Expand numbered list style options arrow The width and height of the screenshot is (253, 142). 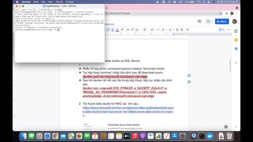coord(174,30)
